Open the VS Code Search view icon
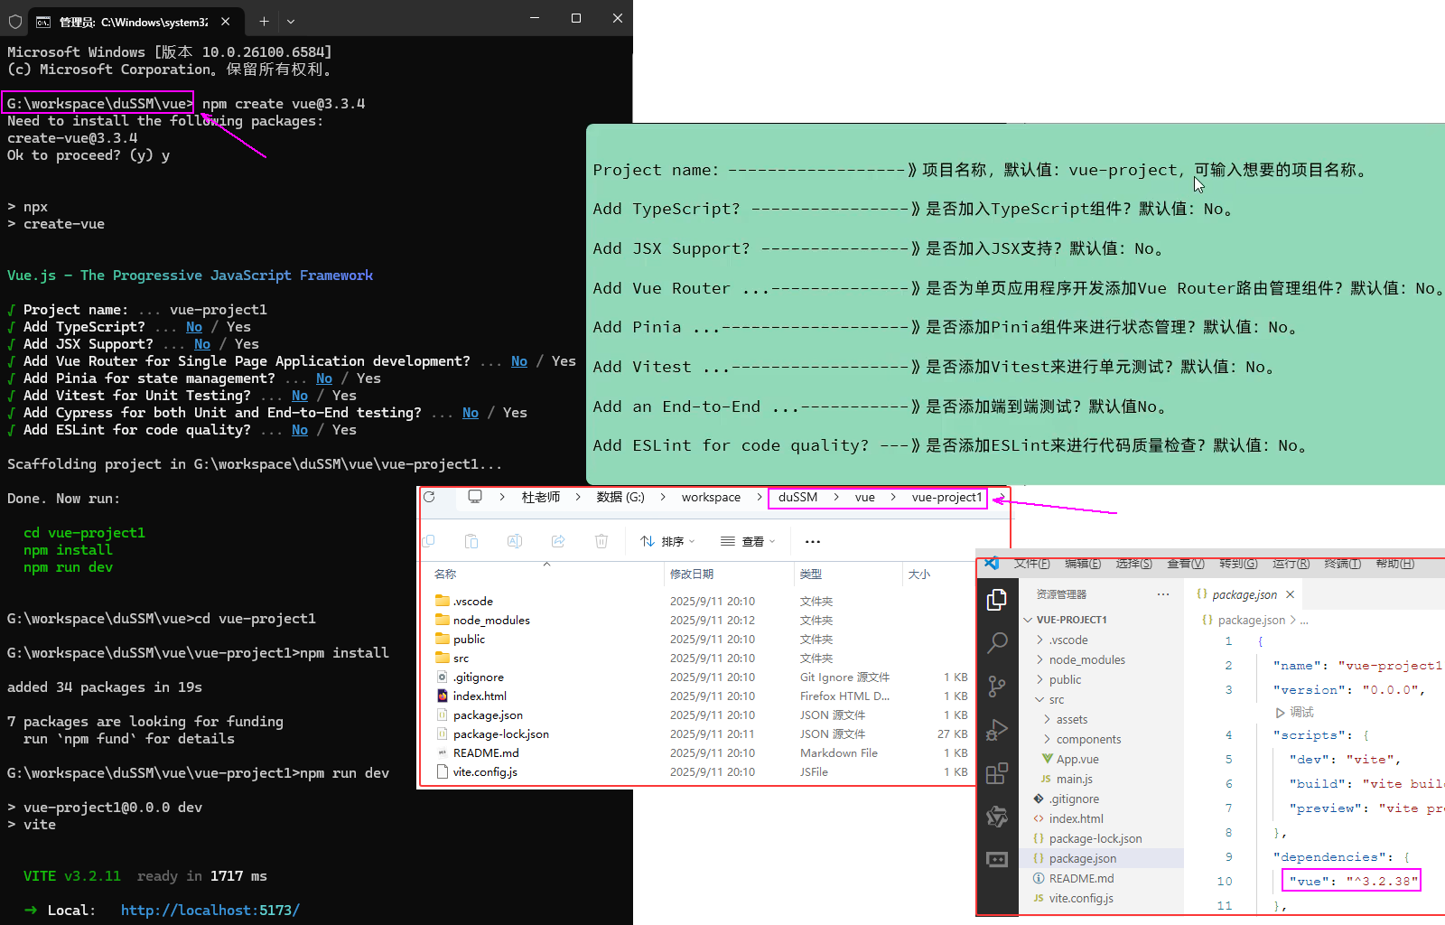The height and width of the screenshot is (925, 1445). tap(997, 643)
